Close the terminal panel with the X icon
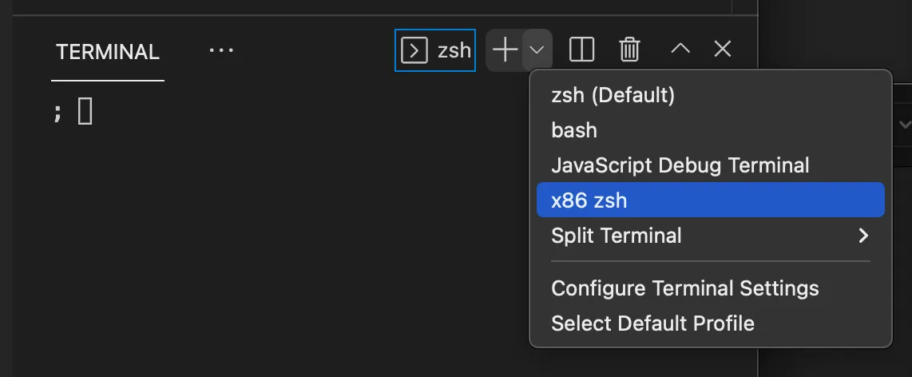 [x=722, y=50]
